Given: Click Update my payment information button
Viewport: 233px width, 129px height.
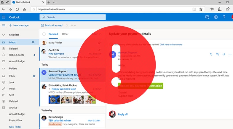Looking at the screenshot, I should tap(141, 86).
